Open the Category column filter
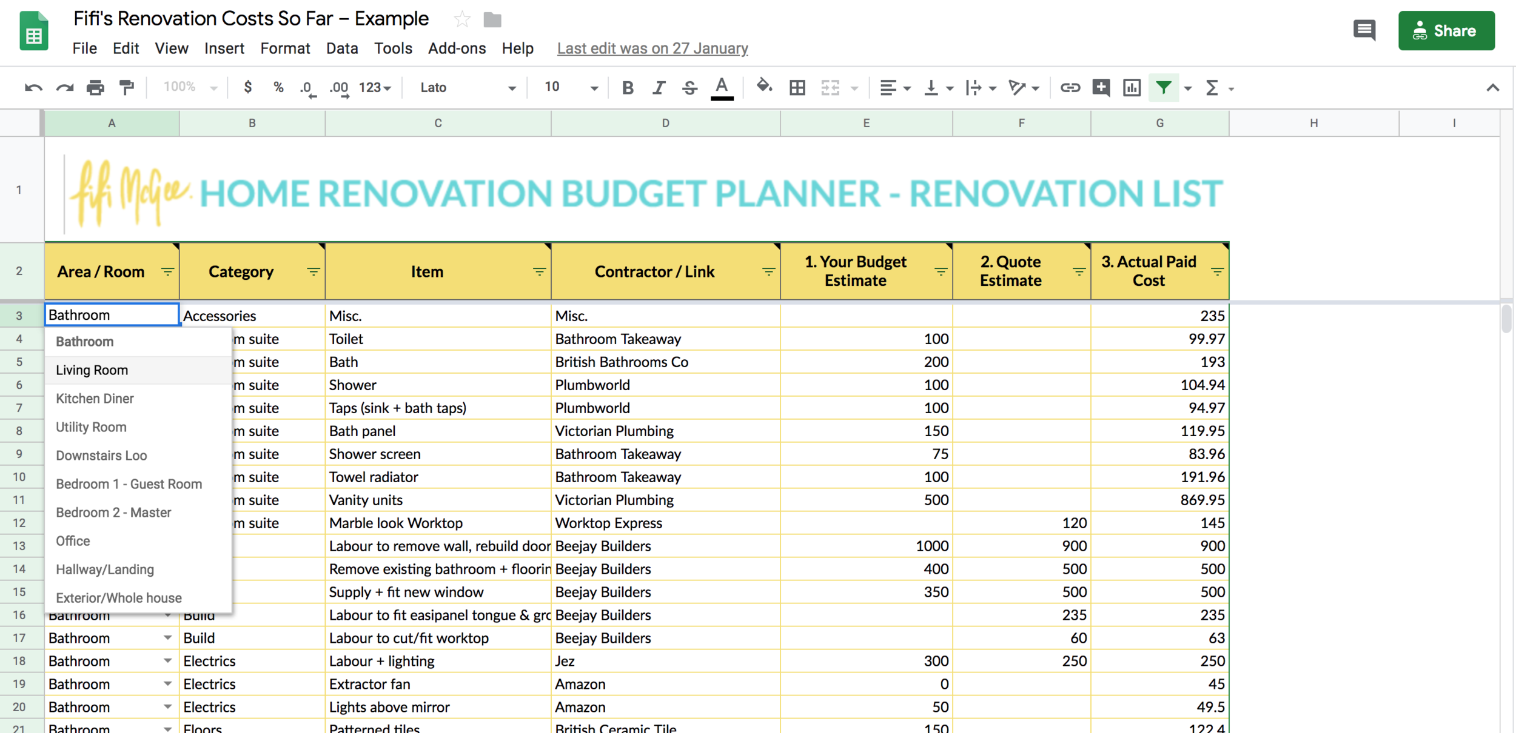 [314, 271]
